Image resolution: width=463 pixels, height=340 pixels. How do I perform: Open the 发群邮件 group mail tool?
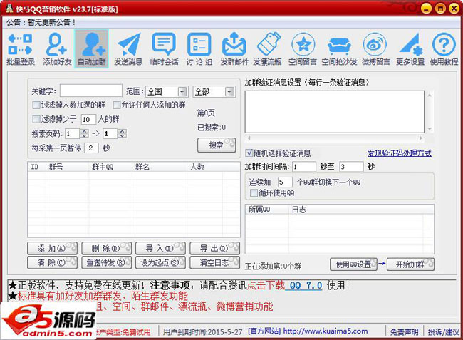[x=234, y=49]
